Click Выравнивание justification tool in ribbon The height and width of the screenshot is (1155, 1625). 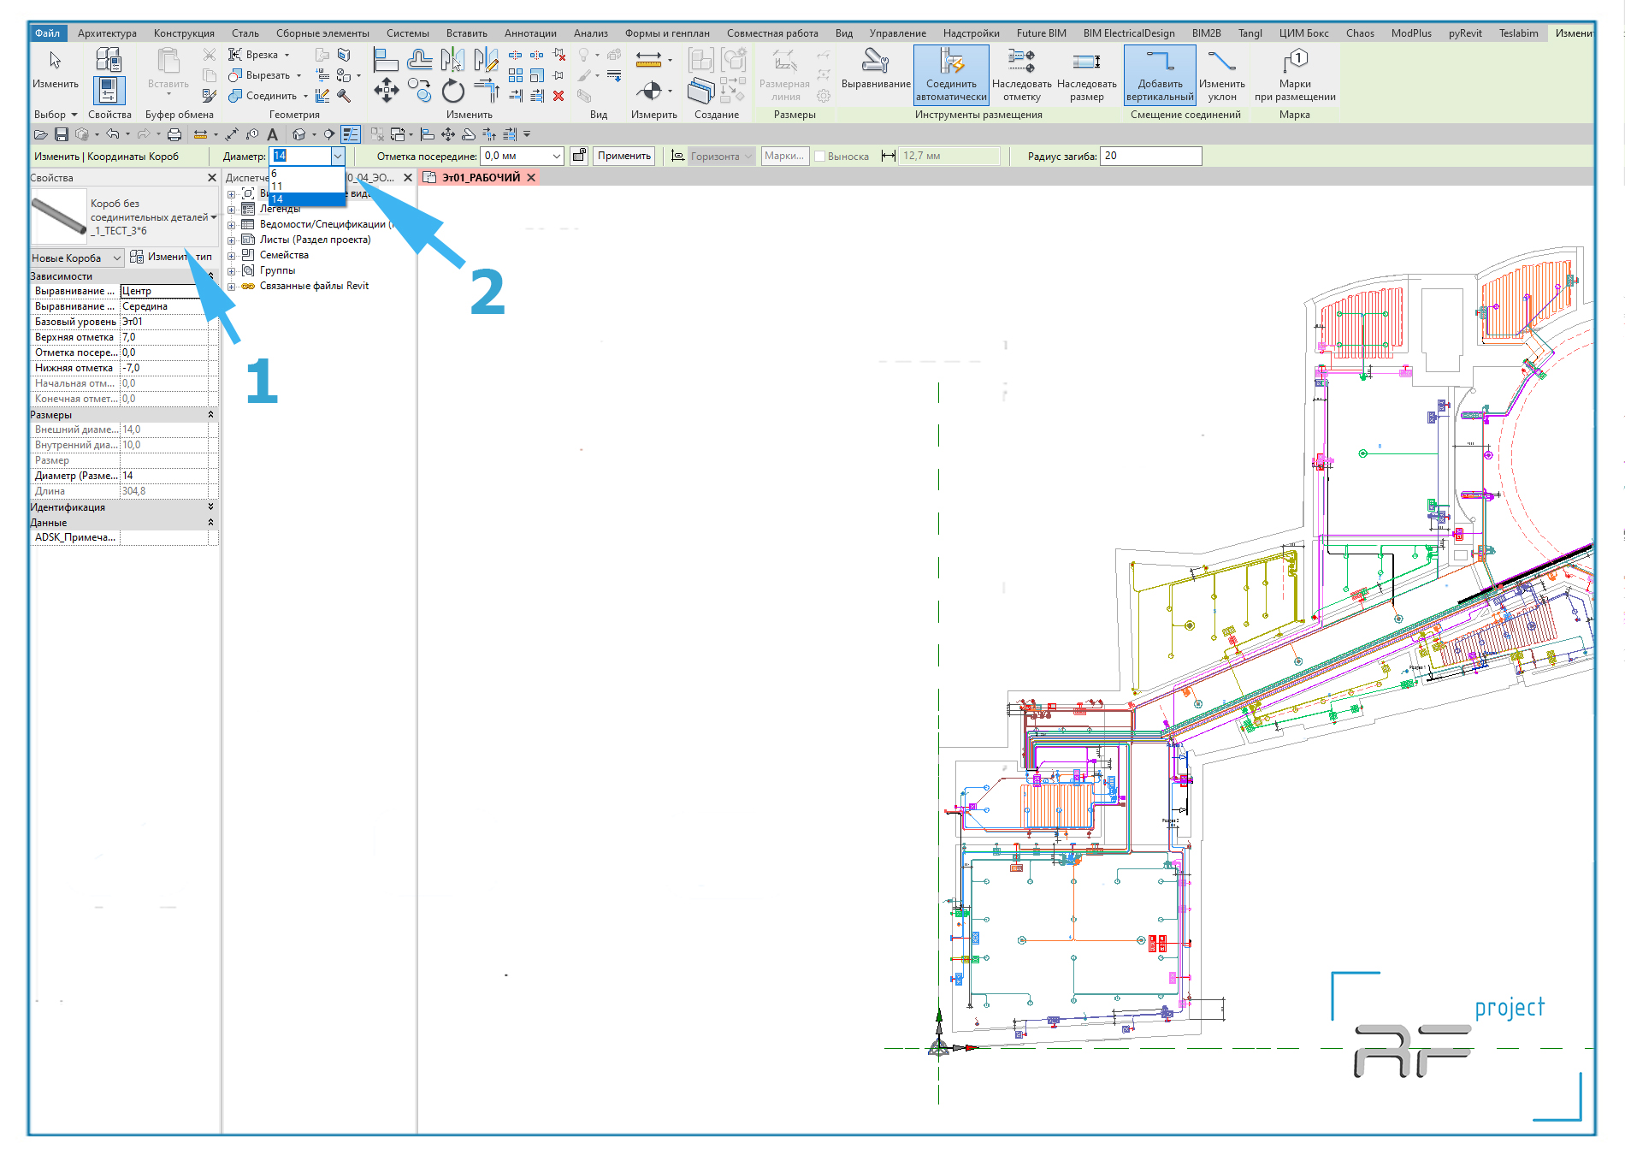(x=876, y=70)
